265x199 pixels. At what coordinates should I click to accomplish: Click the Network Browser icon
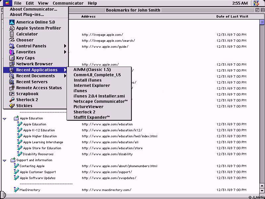(12, 64)
